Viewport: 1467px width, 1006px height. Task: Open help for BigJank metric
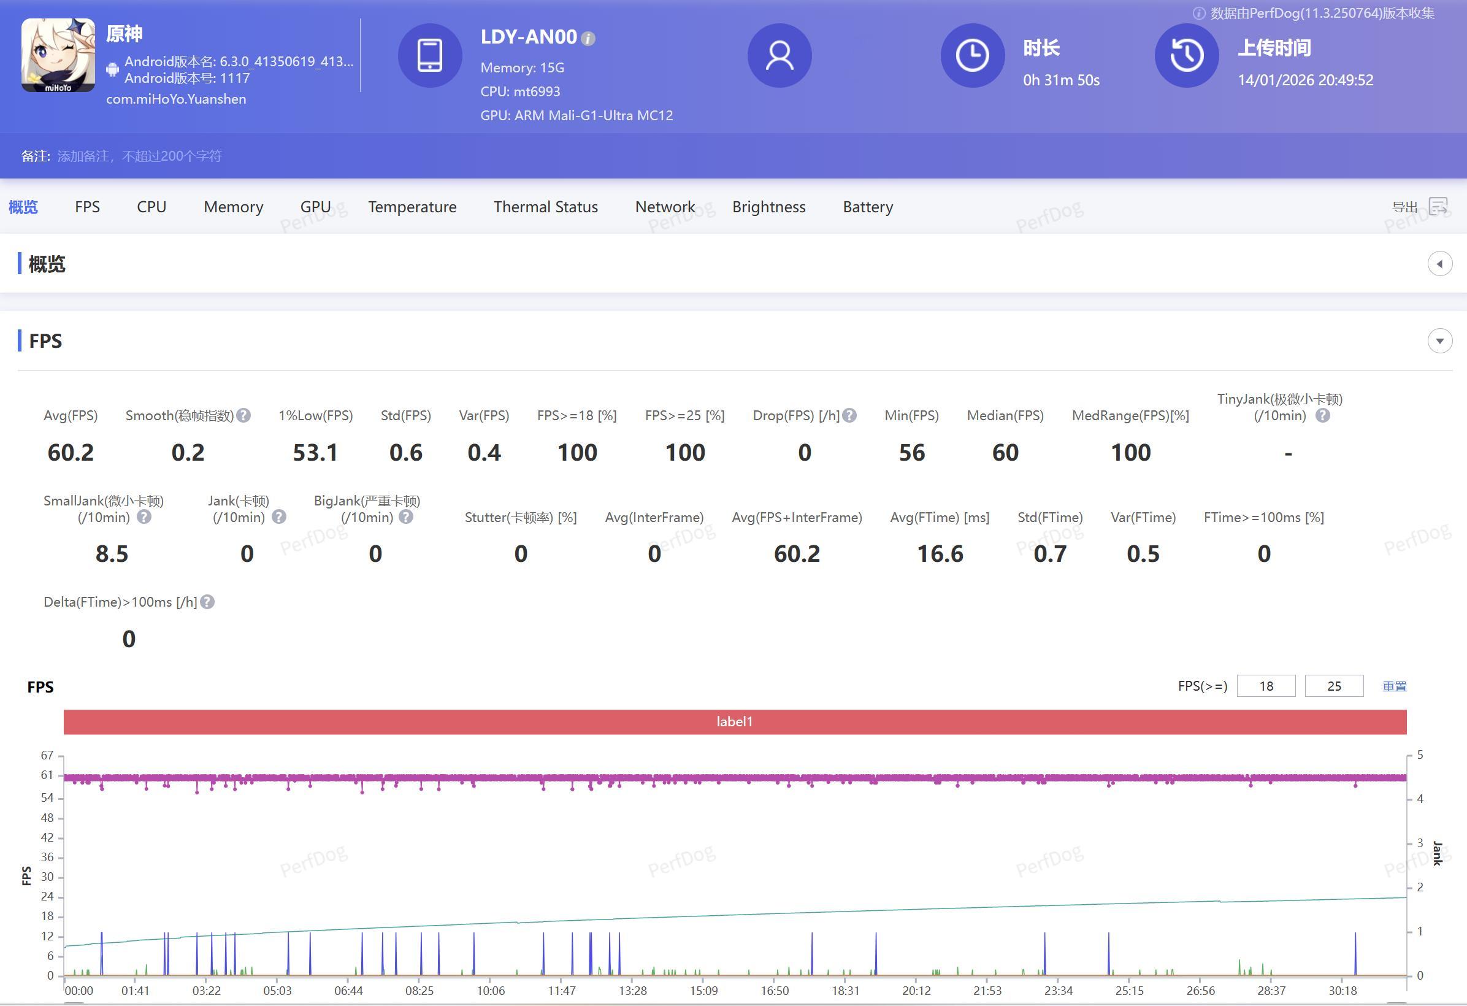click(x=406, y=517)
